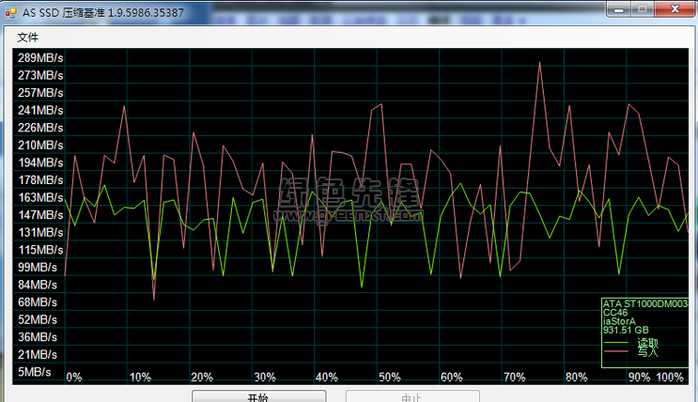Click the 100% x-axis label

670,377
